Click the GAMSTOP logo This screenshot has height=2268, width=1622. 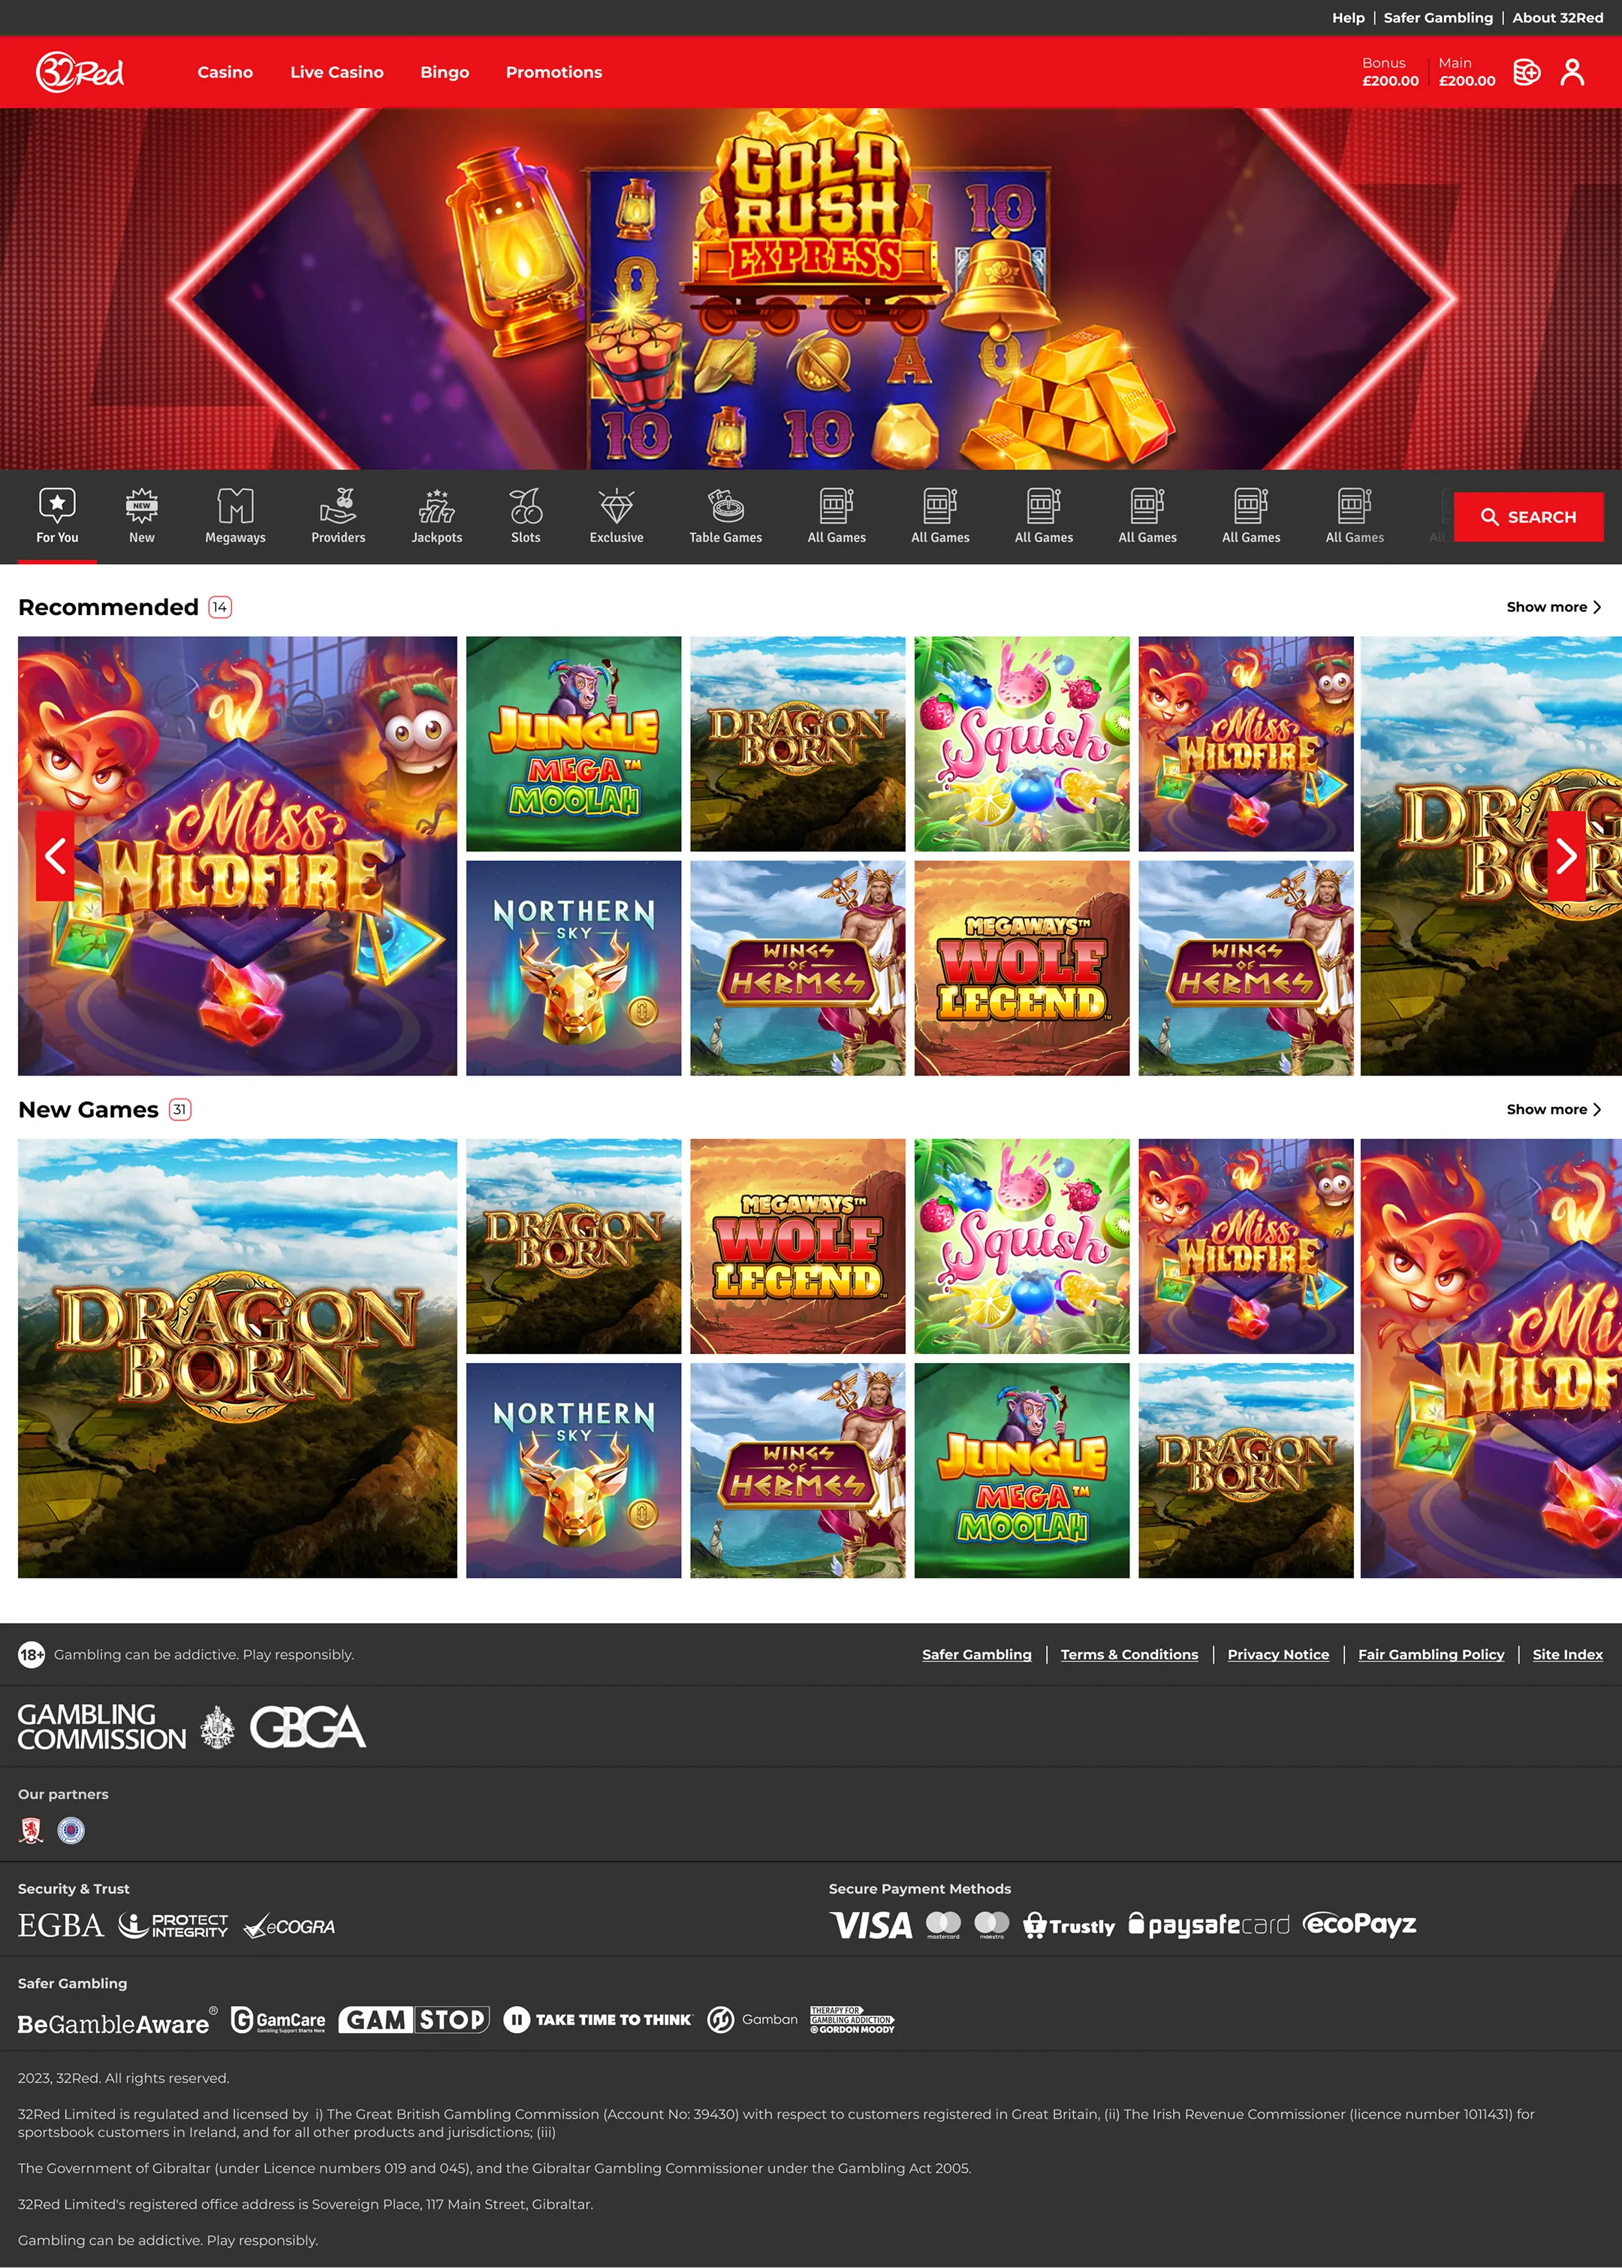pos(415,2020)
